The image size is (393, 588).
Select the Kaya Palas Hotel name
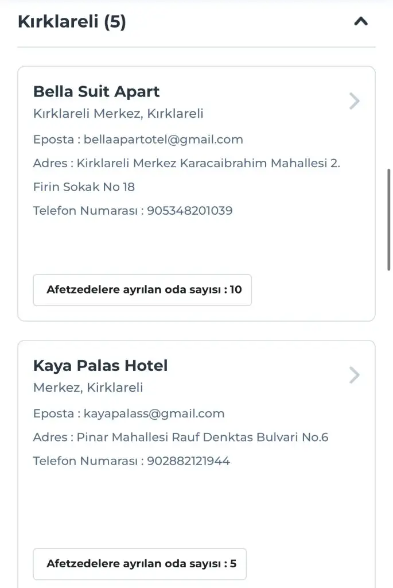(x=100, y=365)
